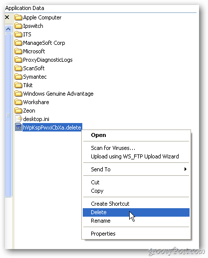
Task: Click the left pane grip handle
Action: coord(8,115)
